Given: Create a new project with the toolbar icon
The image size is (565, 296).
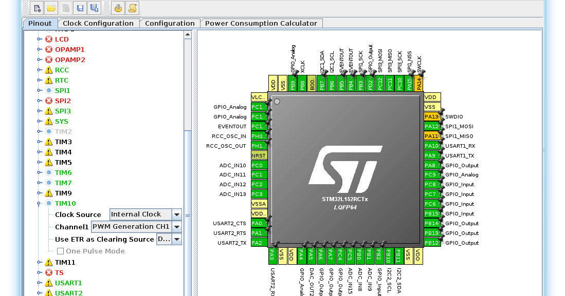Looking at the screenshot, I should [37, 8].
